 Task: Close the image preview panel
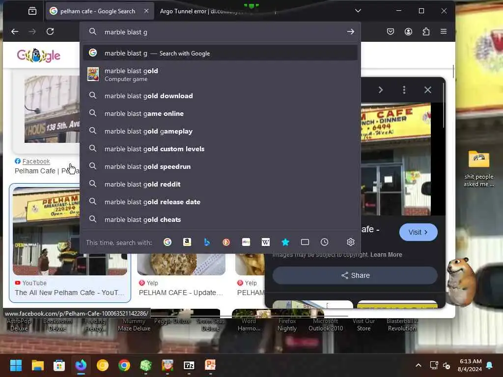click(428, 90)
